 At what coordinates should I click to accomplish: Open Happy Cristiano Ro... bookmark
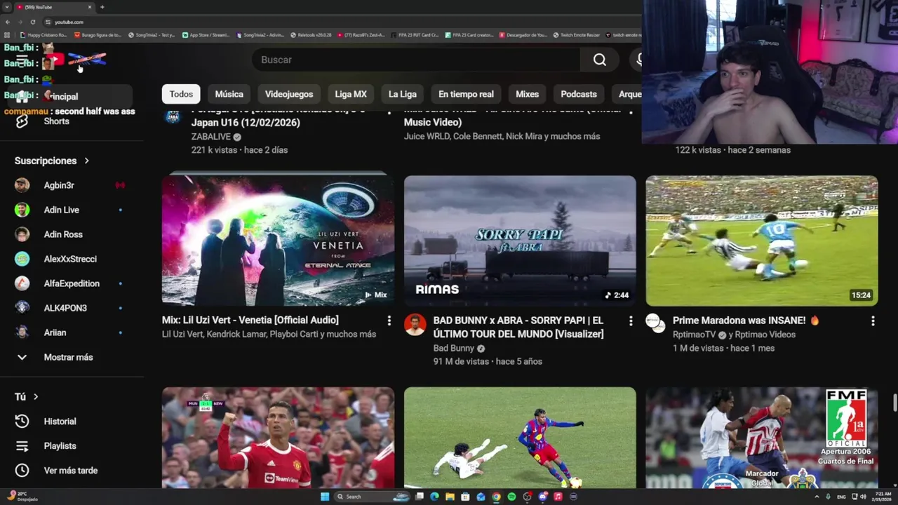pyautogui.click(x=43, y=34)
